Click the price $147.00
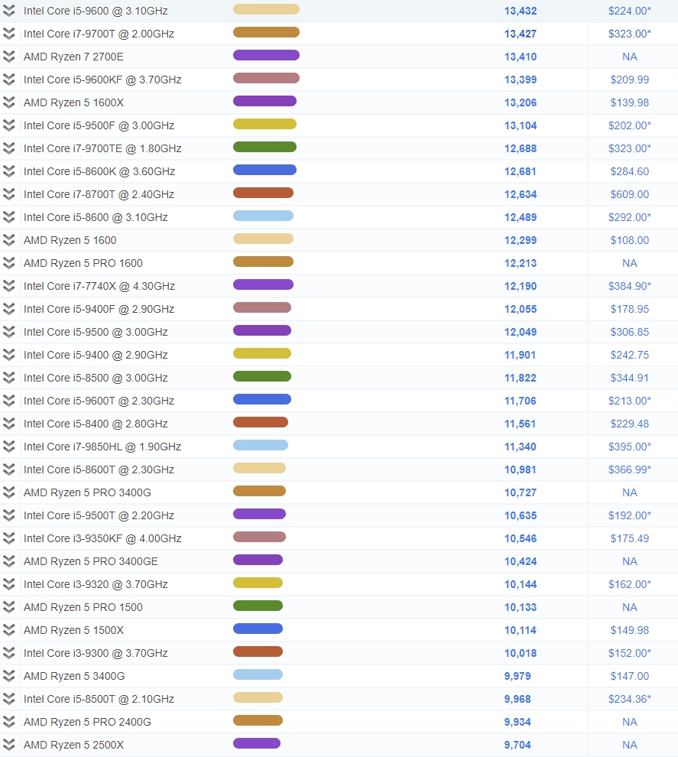 coord(629,676)
